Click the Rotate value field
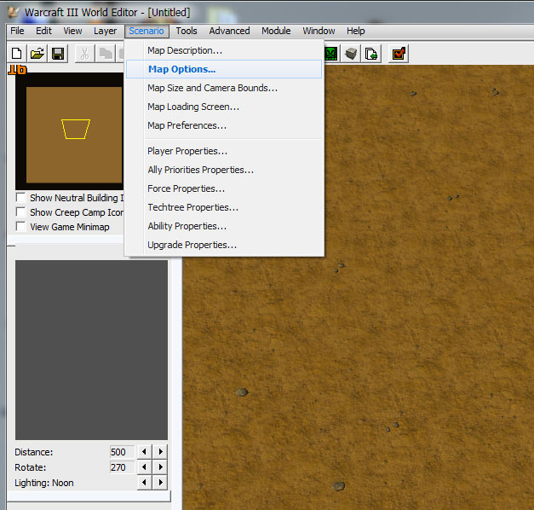 coord(122,467)
